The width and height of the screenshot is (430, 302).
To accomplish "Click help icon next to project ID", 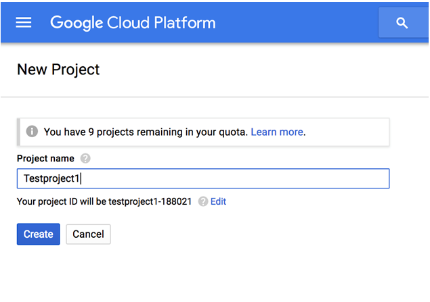I will pyautogui.click(x=202, y=201).
